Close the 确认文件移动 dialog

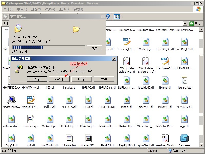point(114,59)
